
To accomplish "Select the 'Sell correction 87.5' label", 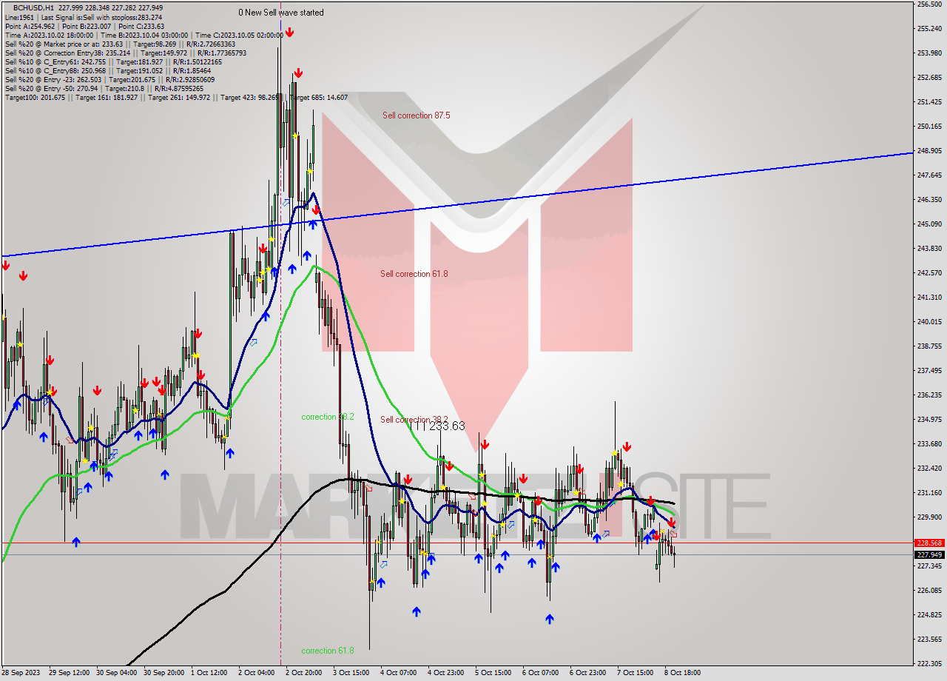I will [417, 115].
